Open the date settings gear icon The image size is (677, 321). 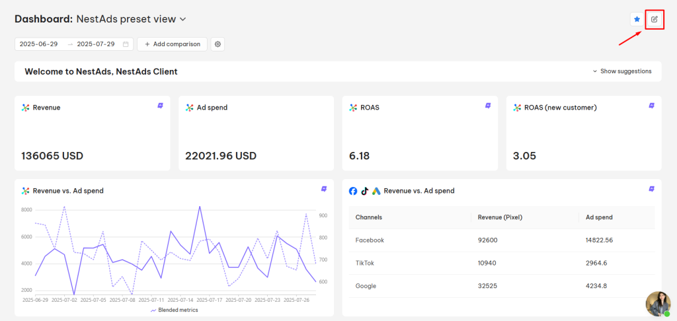[218, 44]
